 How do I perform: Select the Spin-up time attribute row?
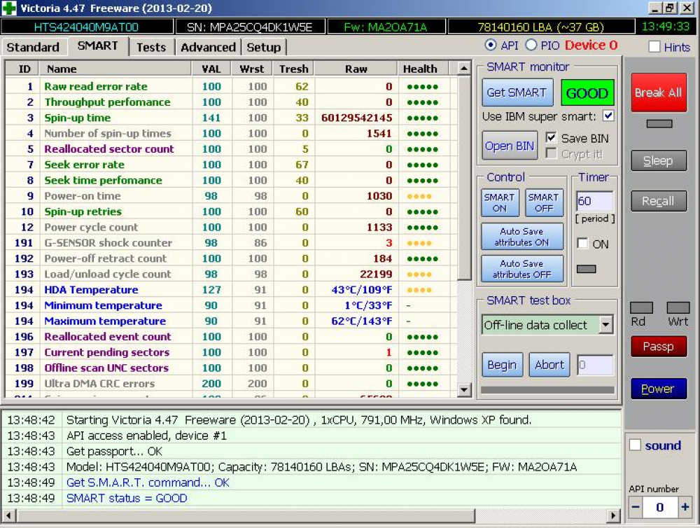coord(231,118)
